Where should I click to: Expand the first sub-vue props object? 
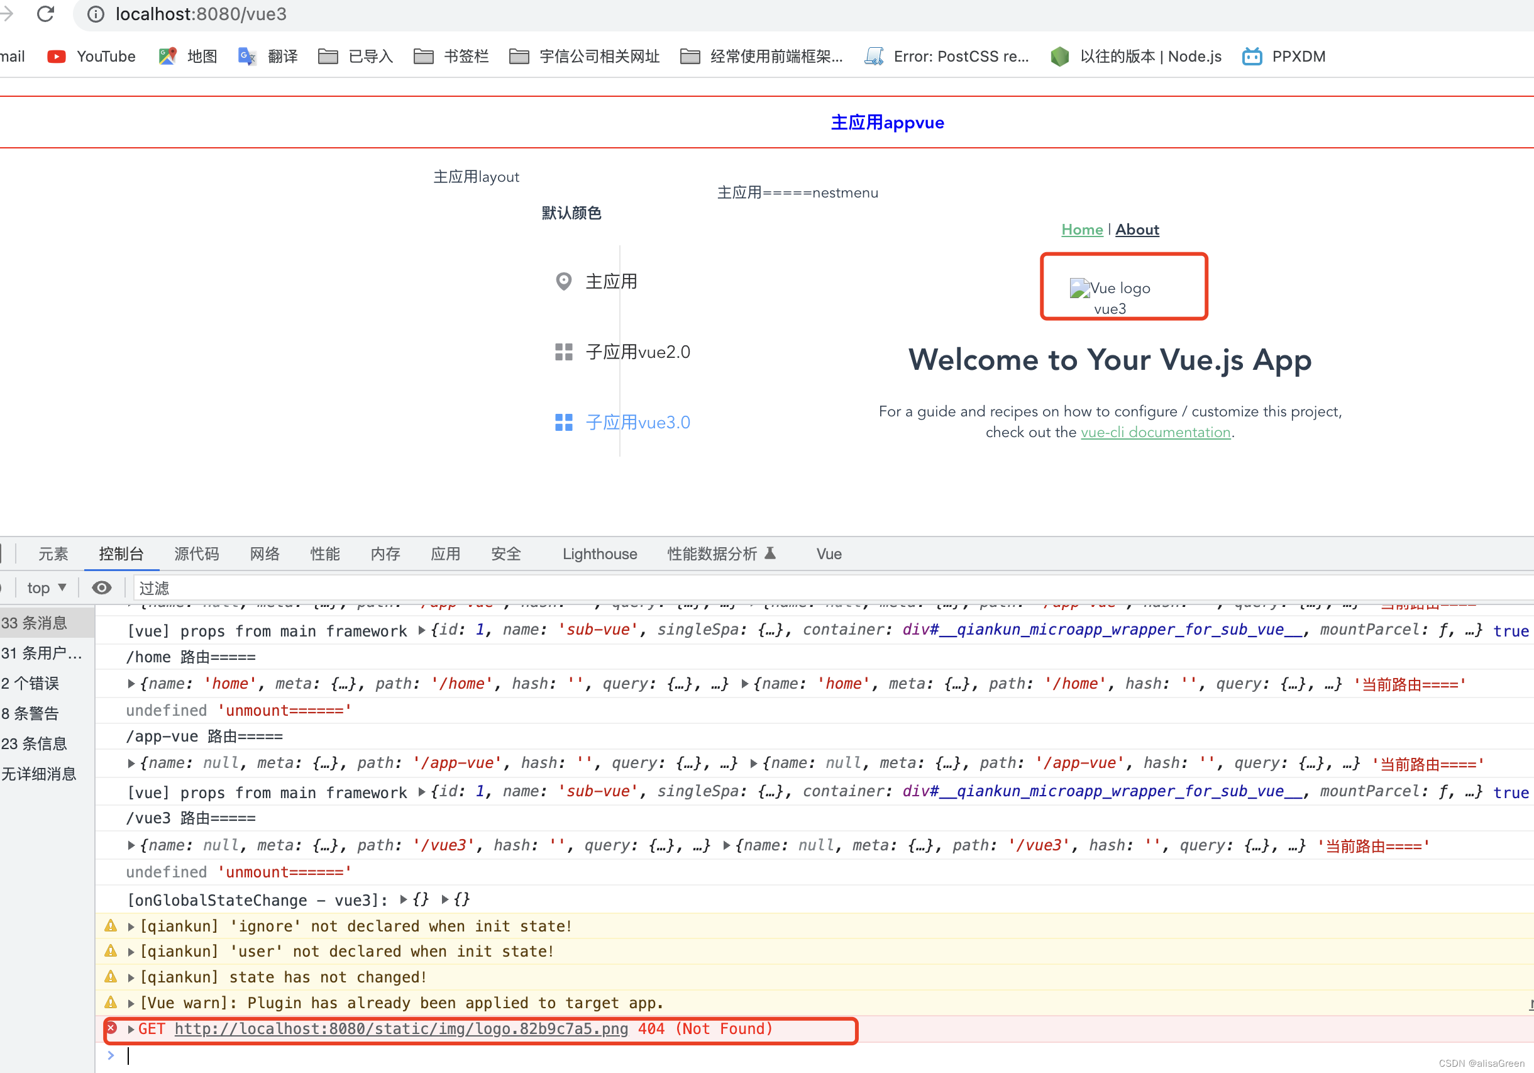[x=422, y=630]
